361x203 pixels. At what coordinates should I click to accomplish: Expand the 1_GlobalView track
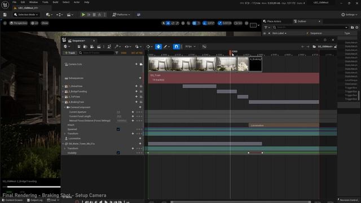pos(63,86)
